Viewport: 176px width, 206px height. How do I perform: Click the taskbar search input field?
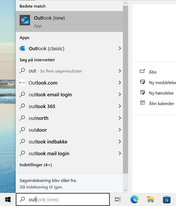(63, 199)
